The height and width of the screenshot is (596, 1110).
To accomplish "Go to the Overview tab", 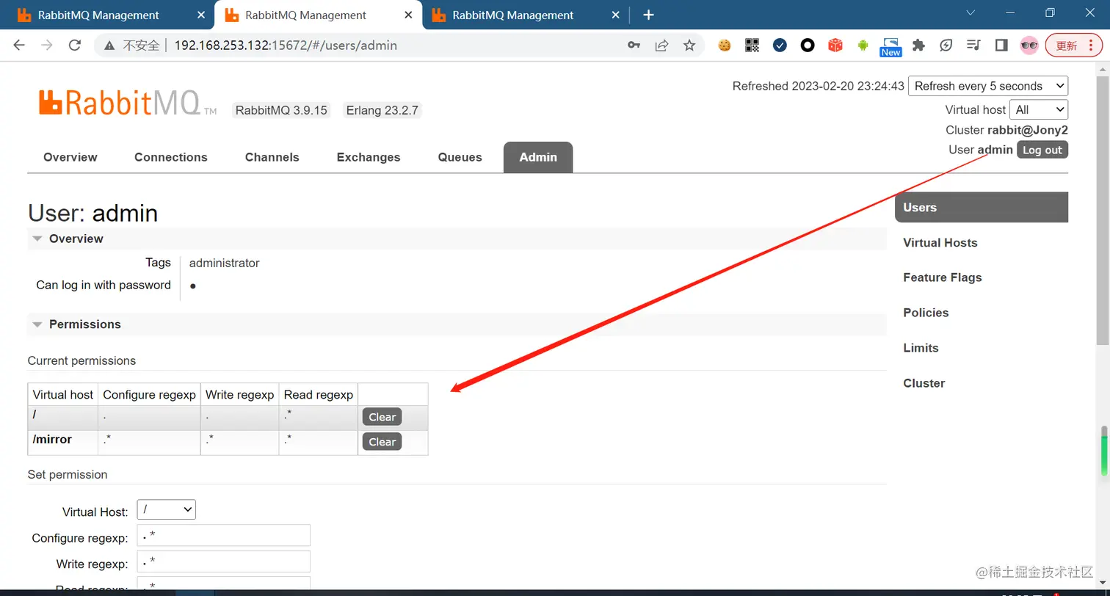I will 70,157.
